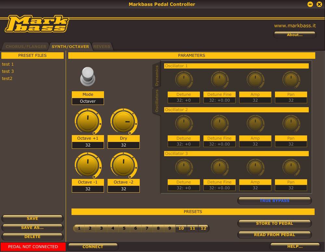Screen dimensions: 325x252
Task: Click the Octave -1 knob
Action: tap(88, 165)
